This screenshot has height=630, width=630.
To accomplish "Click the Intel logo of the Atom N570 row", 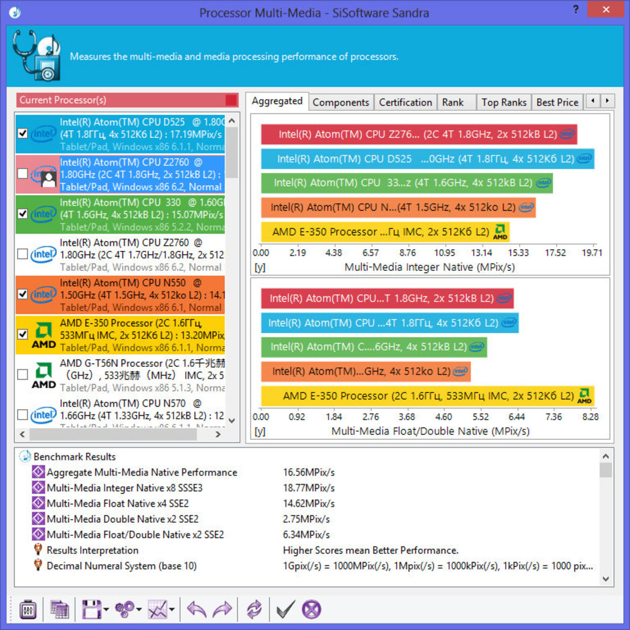I will pyautogui.click(x=44, y=415).
